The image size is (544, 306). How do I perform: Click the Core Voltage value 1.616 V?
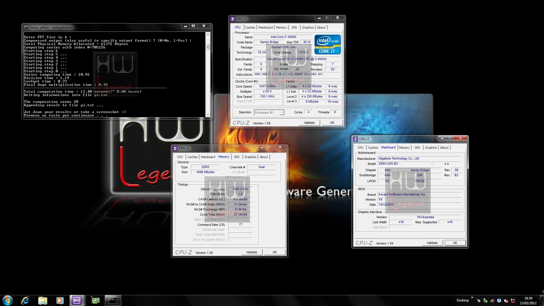point(303,52)
